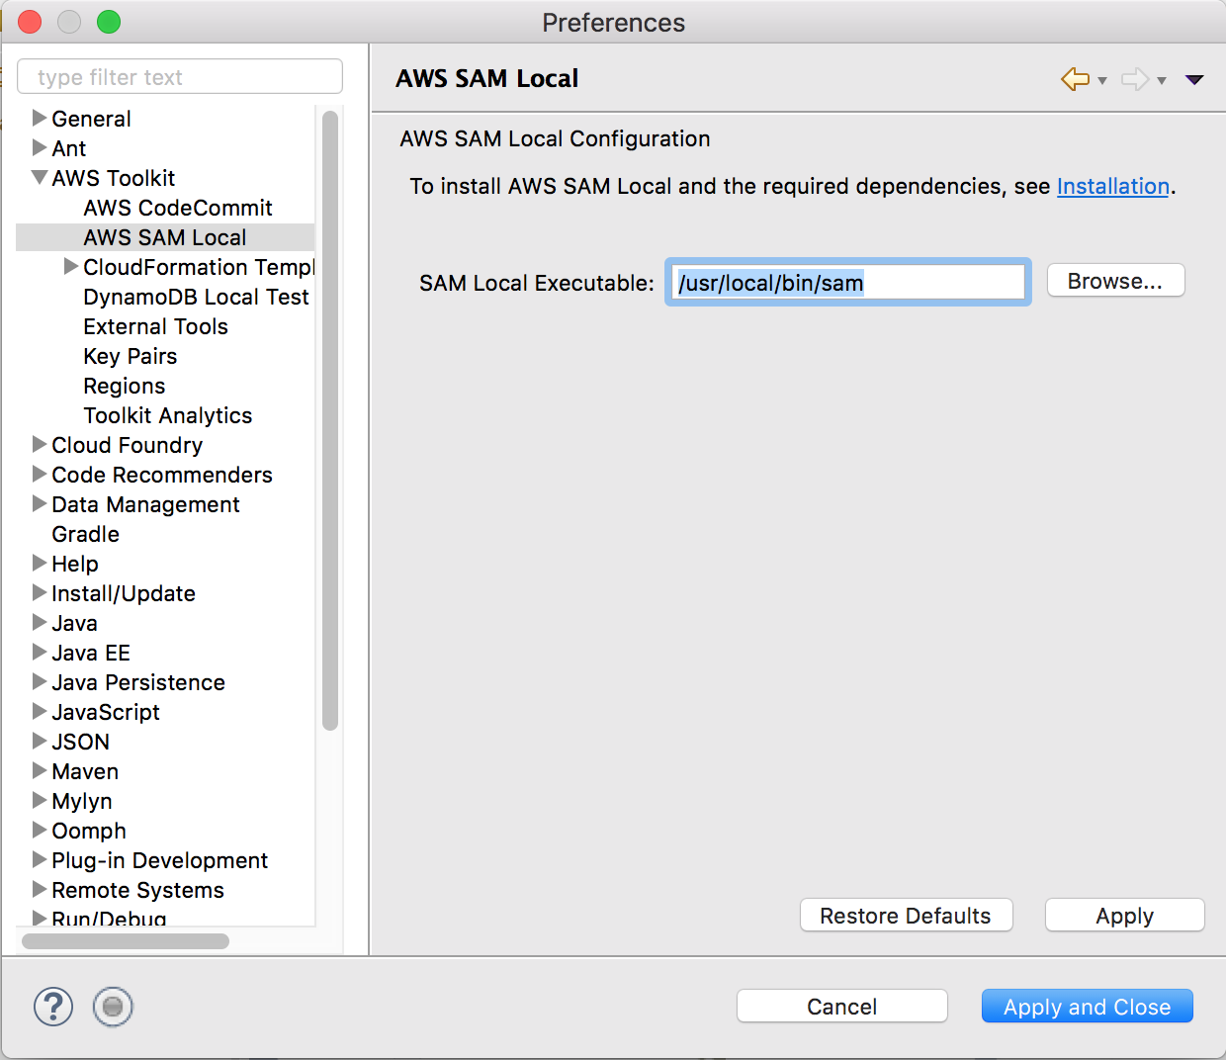This screenshot has width=1226, height=1060.
Task: Click the type filter text field
Action: point(180,76)
